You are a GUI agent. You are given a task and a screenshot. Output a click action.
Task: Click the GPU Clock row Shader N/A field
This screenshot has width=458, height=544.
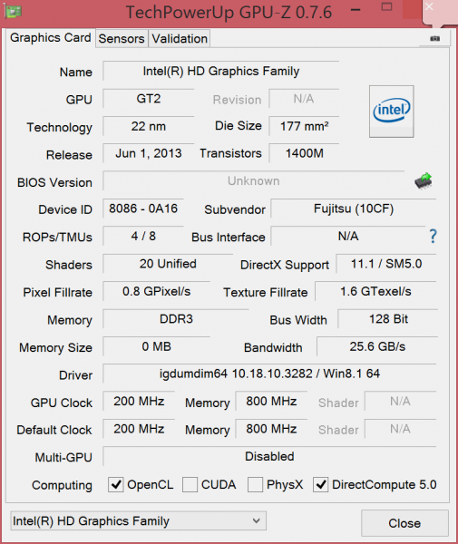pos(400,402)
